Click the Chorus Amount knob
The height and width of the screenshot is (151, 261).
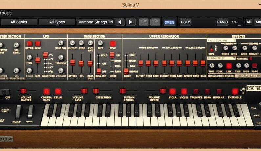[x=254, y=48]
